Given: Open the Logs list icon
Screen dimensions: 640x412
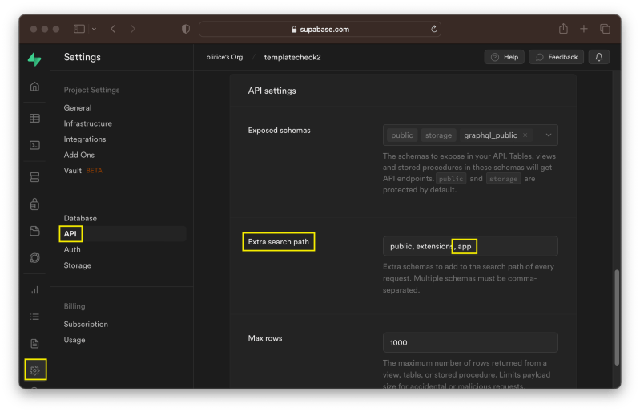Looking at the screenshot, I should pyautogui.click(x=34, y=317).
